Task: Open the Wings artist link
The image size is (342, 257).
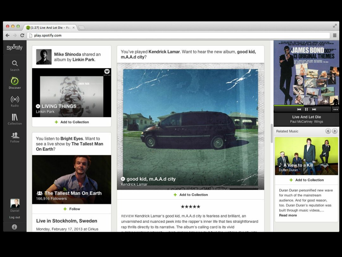Action: 319,122
